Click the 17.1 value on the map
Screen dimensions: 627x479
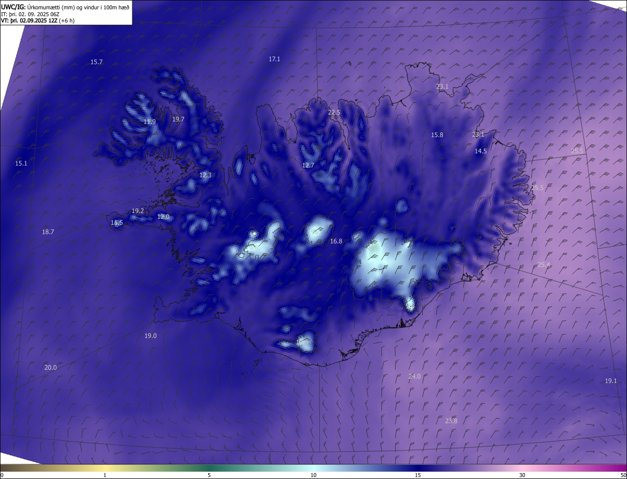(274, 59)
